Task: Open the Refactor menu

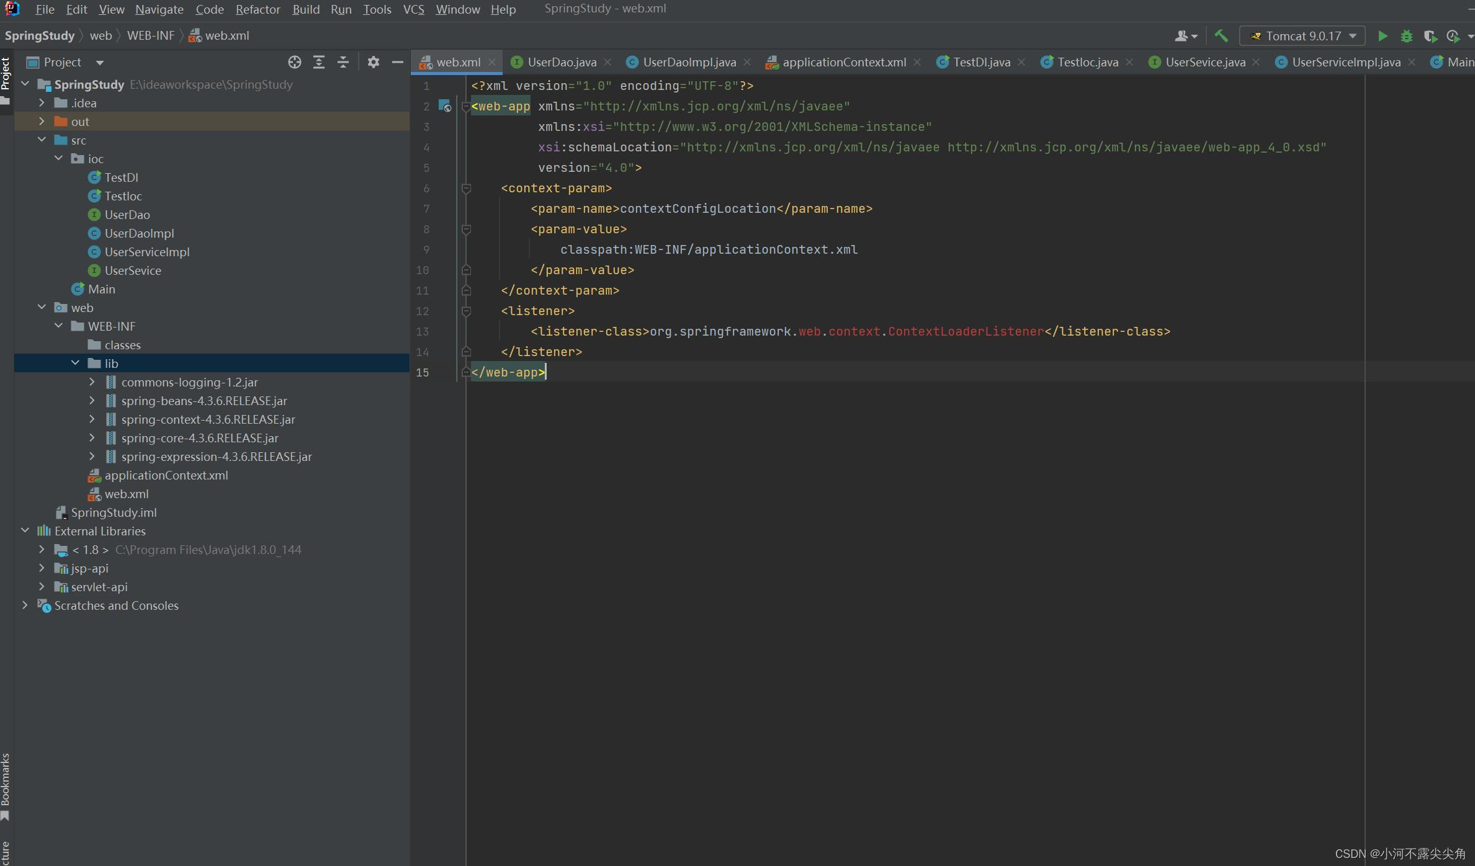Action: click(258, 9)
